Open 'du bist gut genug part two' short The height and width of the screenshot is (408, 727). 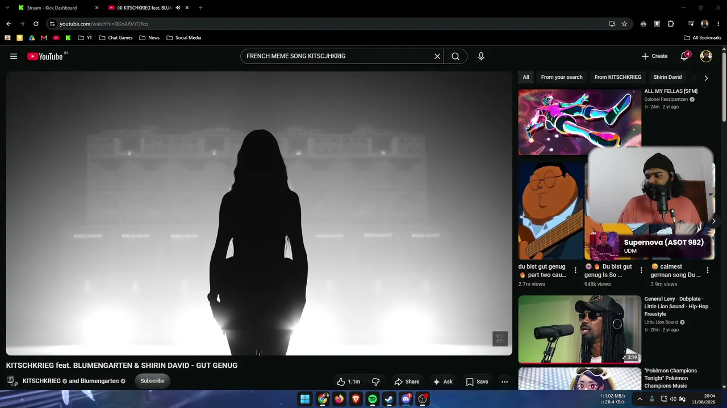click(550, 211)
